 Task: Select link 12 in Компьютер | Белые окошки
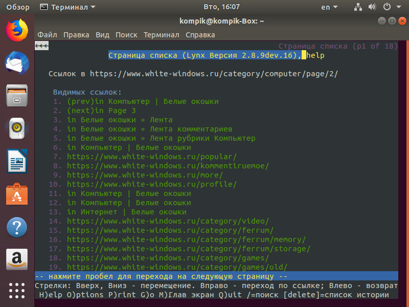[x=129, y=203]
